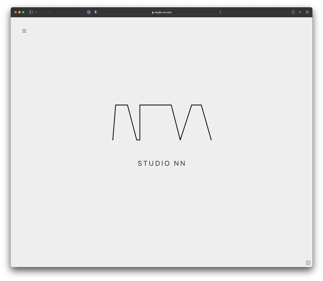Select the studio-nn.com address bar

click(x=161, y=12)
